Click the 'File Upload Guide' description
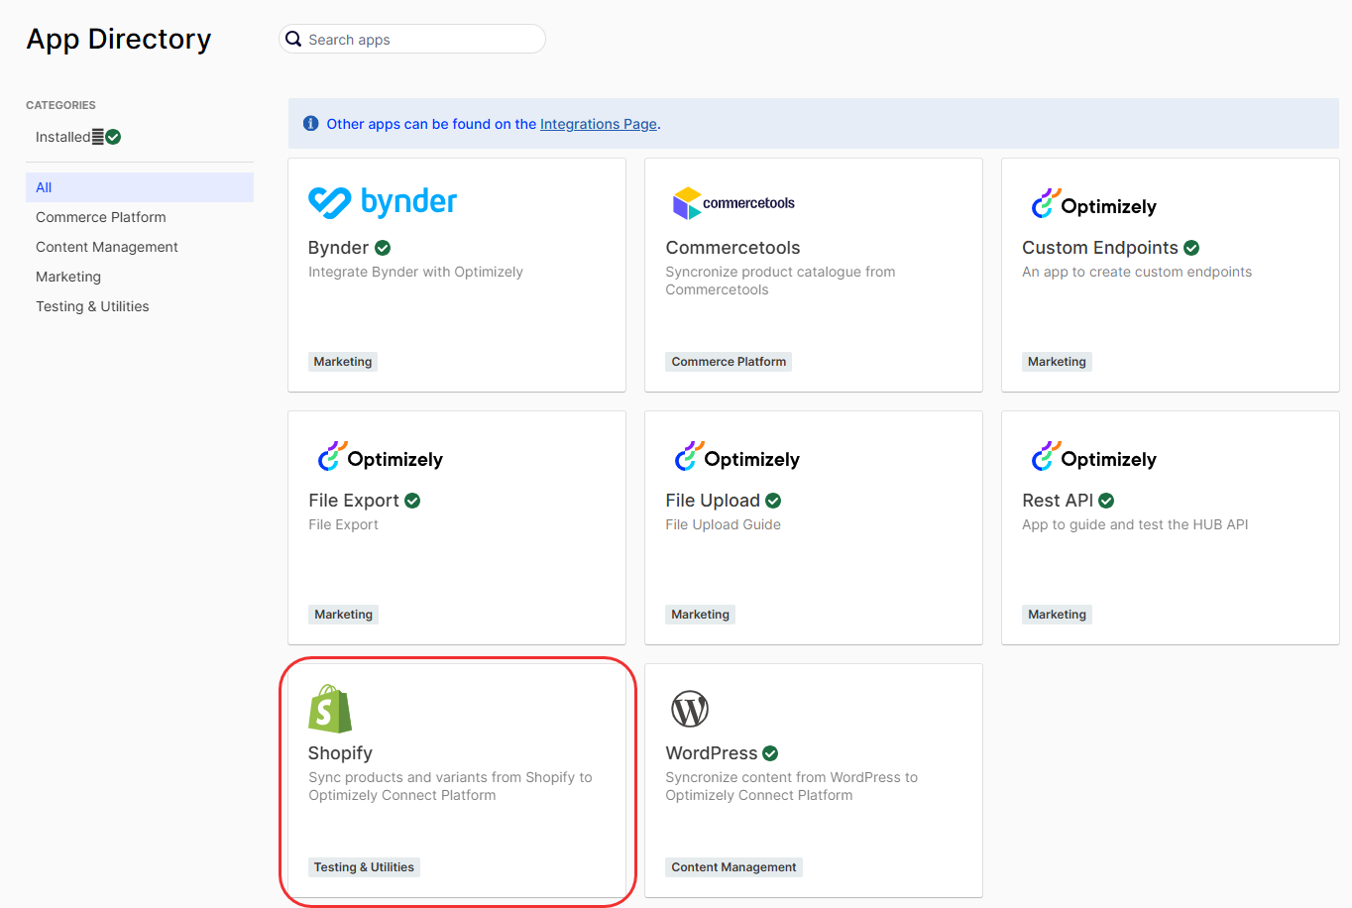 coord(723,524)
